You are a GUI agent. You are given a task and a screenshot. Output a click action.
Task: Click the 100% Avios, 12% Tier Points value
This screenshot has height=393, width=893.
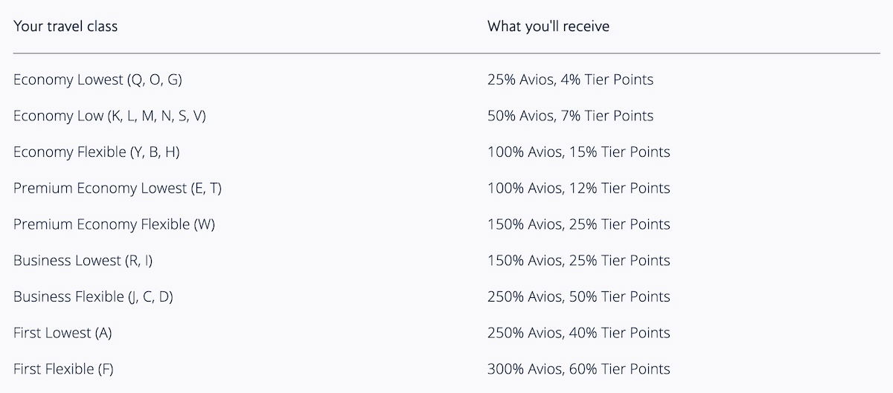(x=579, y=189)
